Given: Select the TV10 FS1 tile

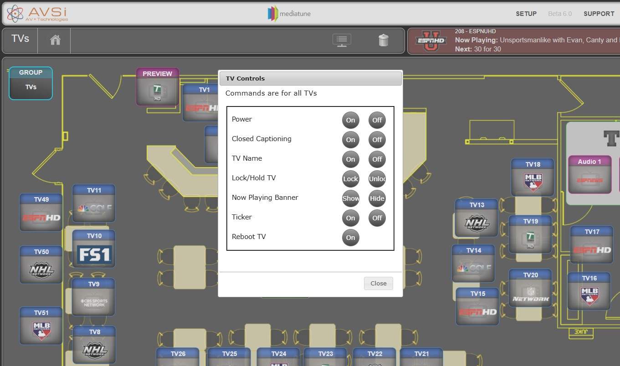Looking at the screenshot, I should click(x=94, y=249).
